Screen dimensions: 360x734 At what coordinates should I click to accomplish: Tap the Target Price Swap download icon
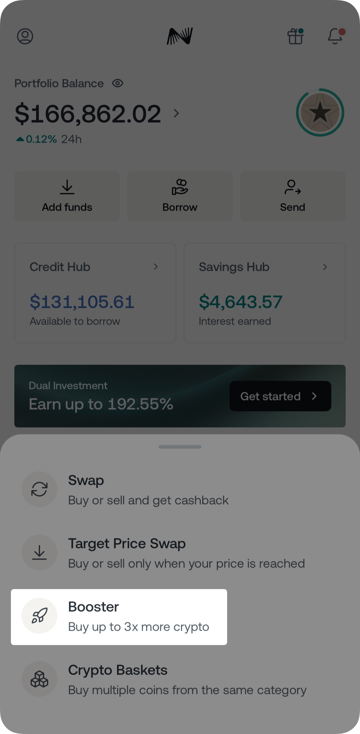coord(39,553)
